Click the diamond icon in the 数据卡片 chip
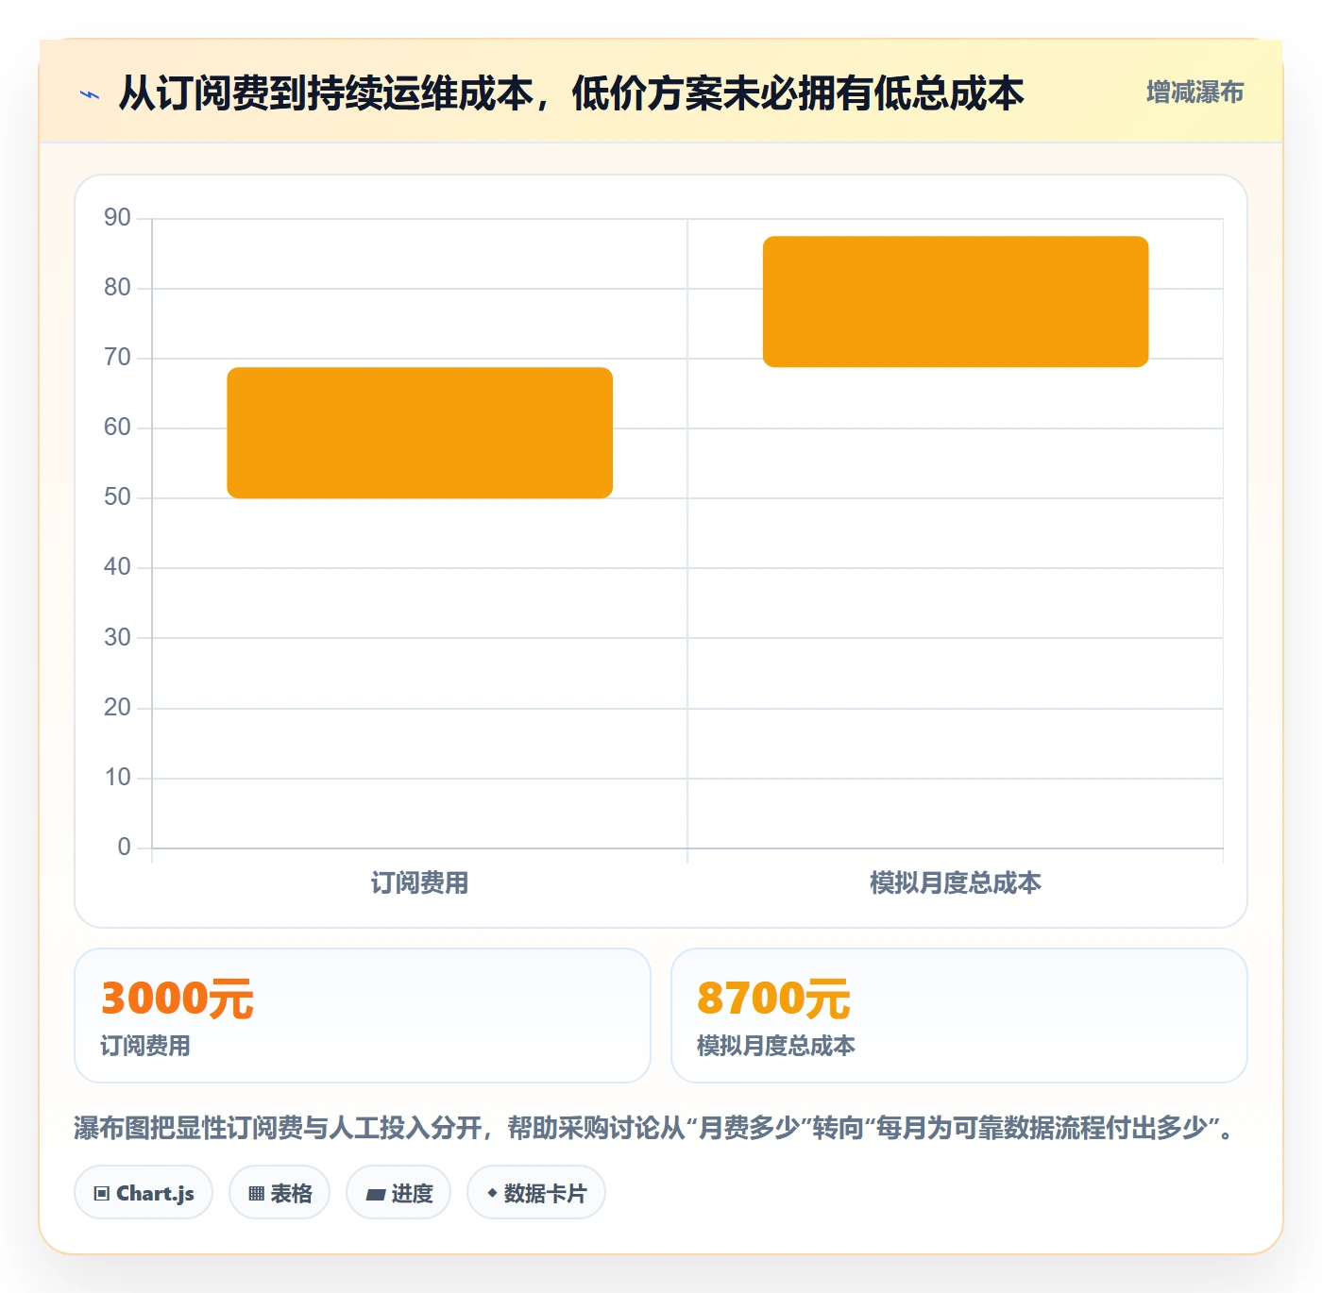This screenshot has width=1322, height=1293. (x=492, y=1193)
